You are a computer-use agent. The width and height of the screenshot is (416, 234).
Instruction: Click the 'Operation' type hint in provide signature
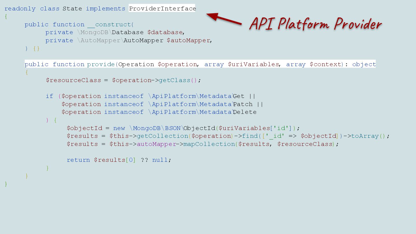tap(136, 64)
